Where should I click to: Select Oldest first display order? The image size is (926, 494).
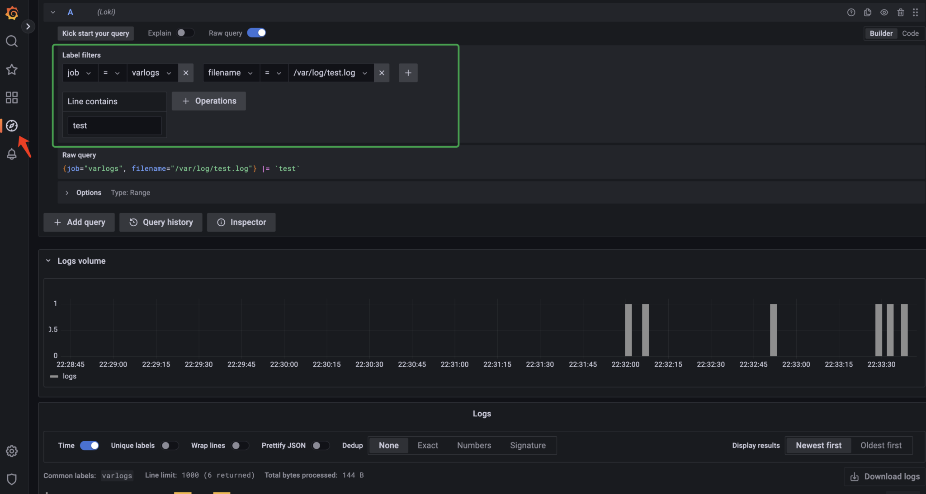coord(880,446)
